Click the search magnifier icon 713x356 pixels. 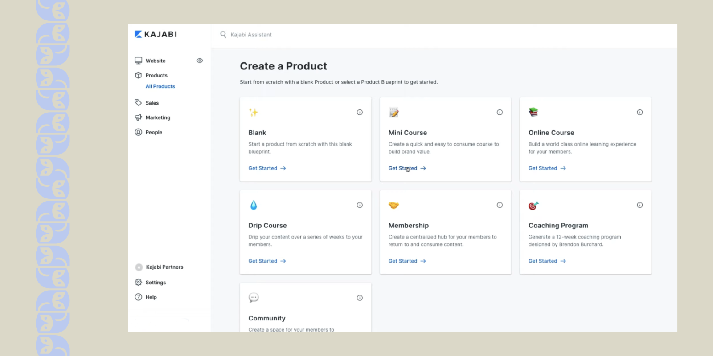click(x=223, y=34)
